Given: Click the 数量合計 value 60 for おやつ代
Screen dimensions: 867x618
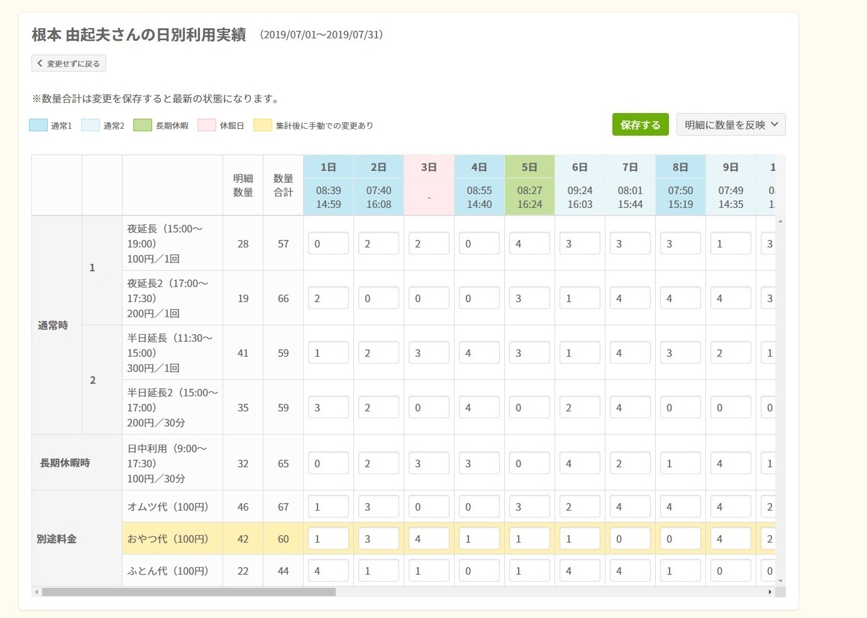Looking at the screenshot, I should pyautogui.click(x=283, y=539).
